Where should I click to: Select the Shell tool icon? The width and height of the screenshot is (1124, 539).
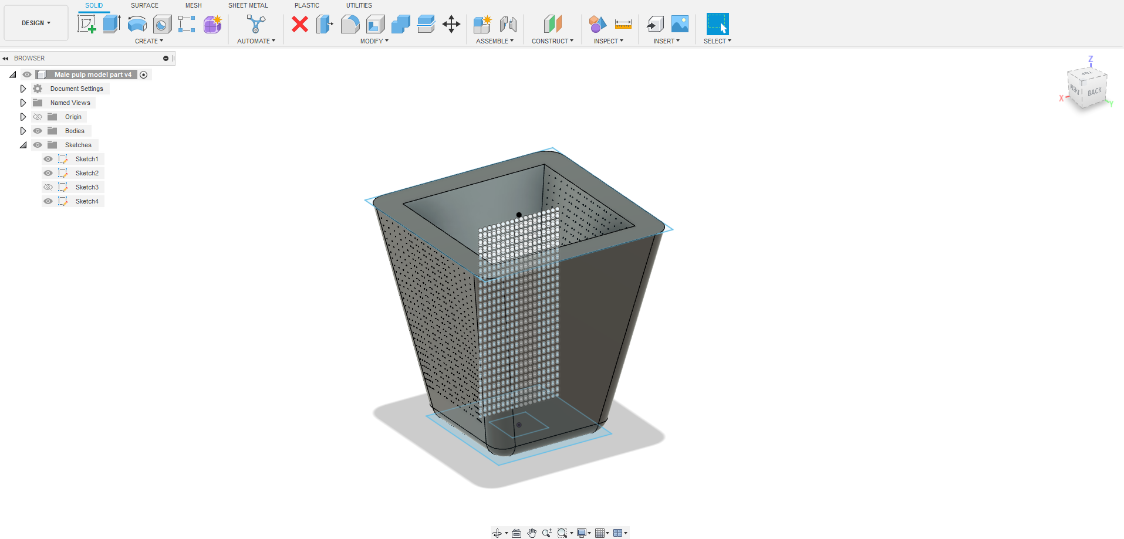pyautogui.click(x=376, y=24)
